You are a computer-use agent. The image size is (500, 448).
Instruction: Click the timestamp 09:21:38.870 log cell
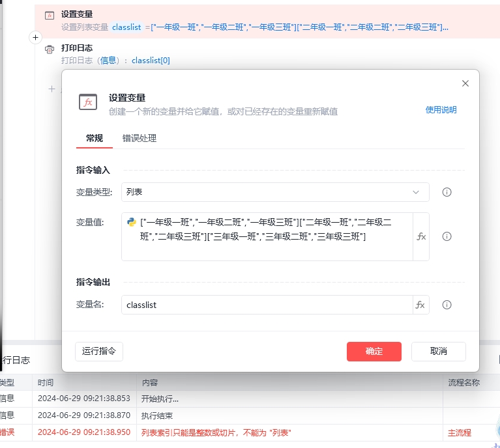tap(84, 415)
